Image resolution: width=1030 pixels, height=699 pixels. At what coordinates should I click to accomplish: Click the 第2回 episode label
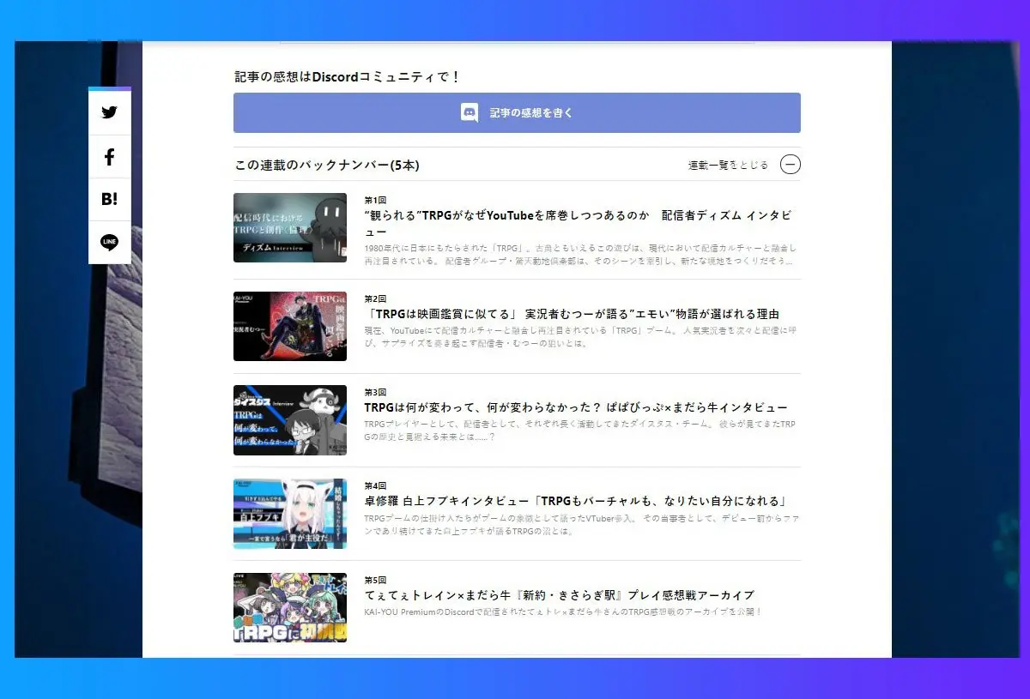375,298
